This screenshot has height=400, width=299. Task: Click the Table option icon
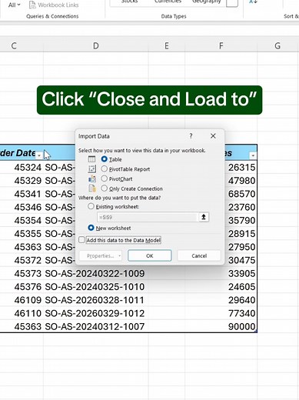coord(91,159)
